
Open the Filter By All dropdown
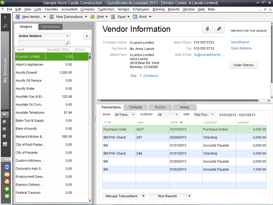click(168, 115)
